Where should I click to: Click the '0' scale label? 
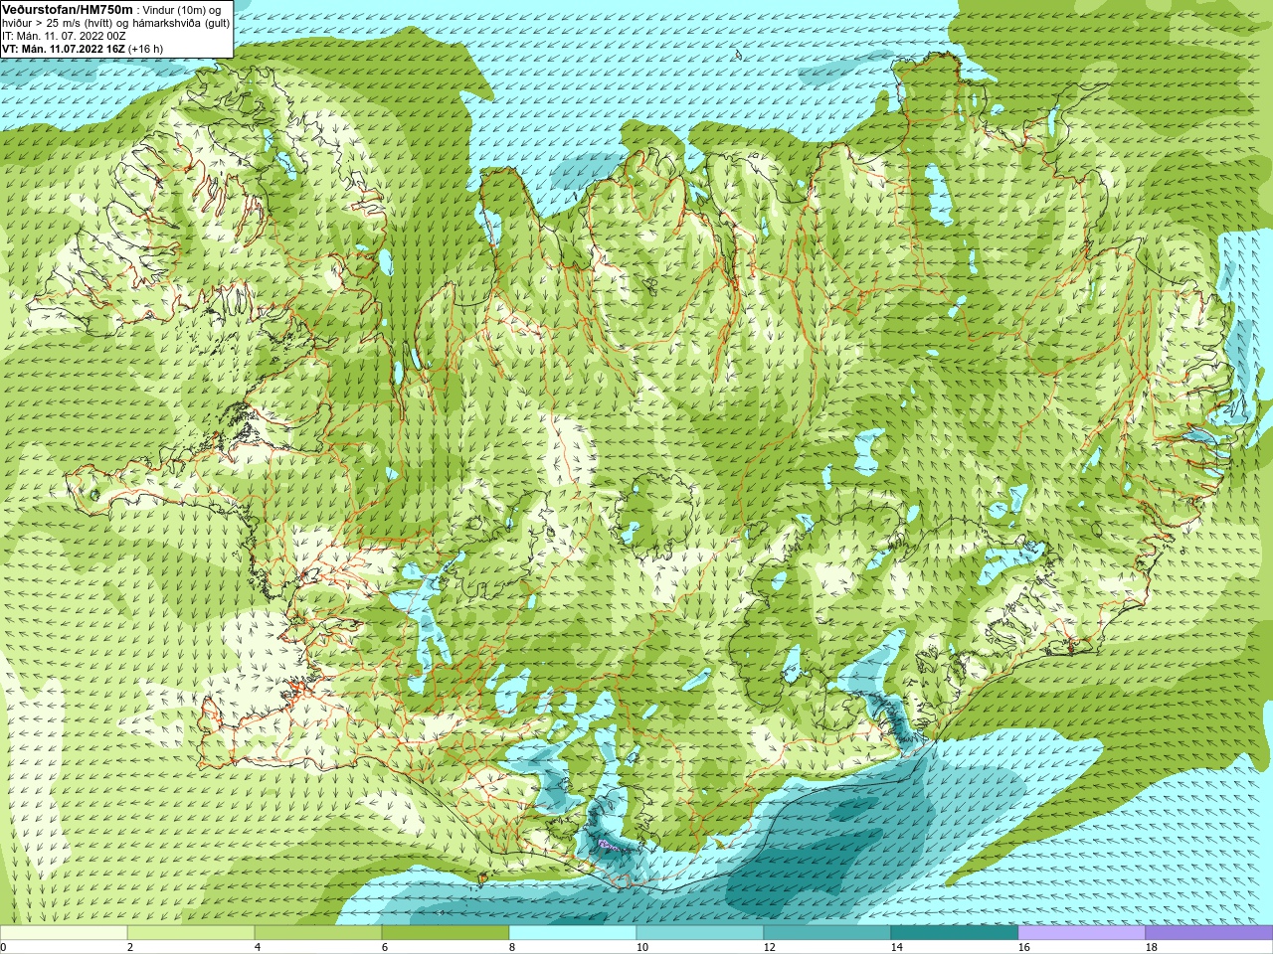3,947
